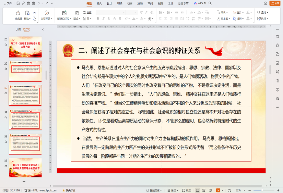
Task: Open the 粘贴 Paste dropdown arrow
Action: (30, 19)
